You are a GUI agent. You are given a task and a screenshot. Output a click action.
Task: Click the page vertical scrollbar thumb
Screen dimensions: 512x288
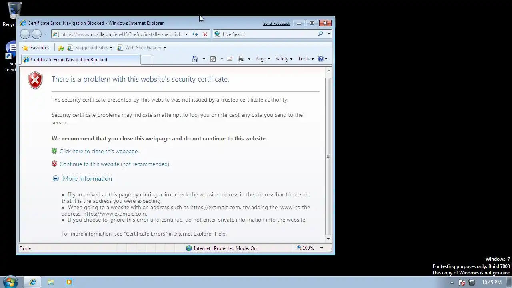[328, 156]
